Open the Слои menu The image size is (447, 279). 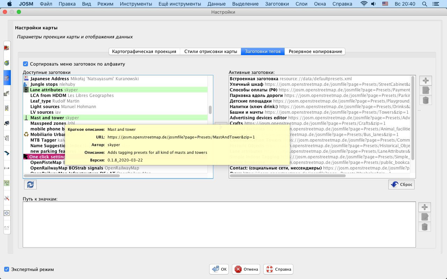pos(302,4)
